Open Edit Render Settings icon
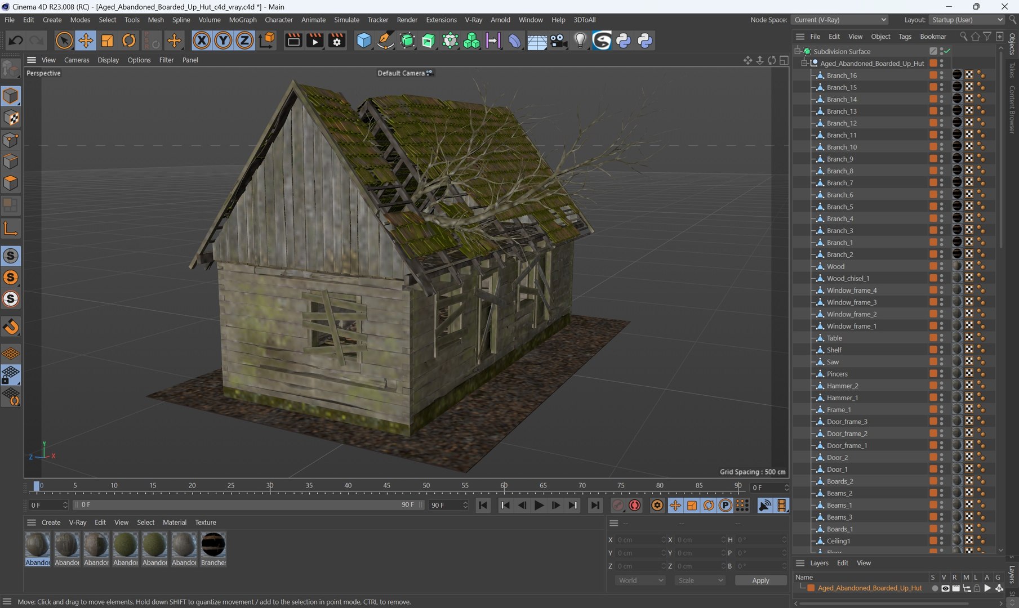 337,41
